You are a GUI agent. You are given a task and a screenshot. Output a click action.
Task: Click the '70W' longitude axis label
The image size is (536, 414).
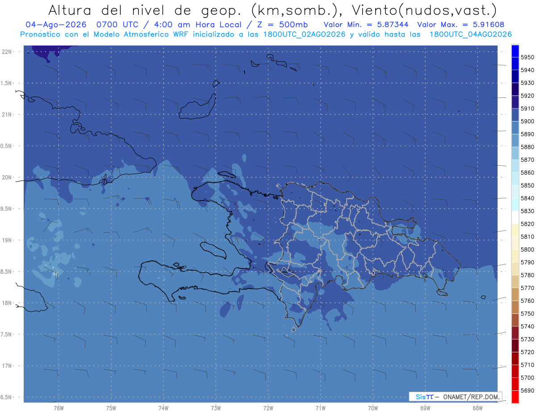click(373, 408)
